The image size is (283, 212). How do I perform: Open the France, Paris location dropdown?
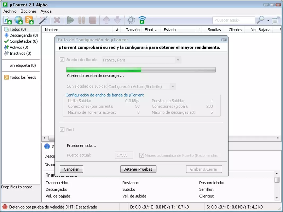coord(142,60)
